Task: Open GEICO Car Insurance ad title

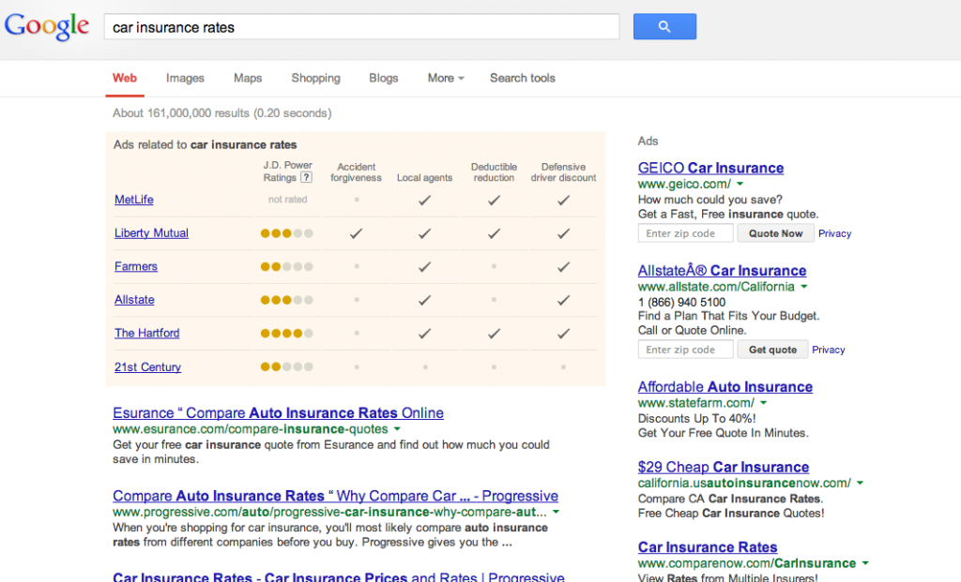Action: 711,168
